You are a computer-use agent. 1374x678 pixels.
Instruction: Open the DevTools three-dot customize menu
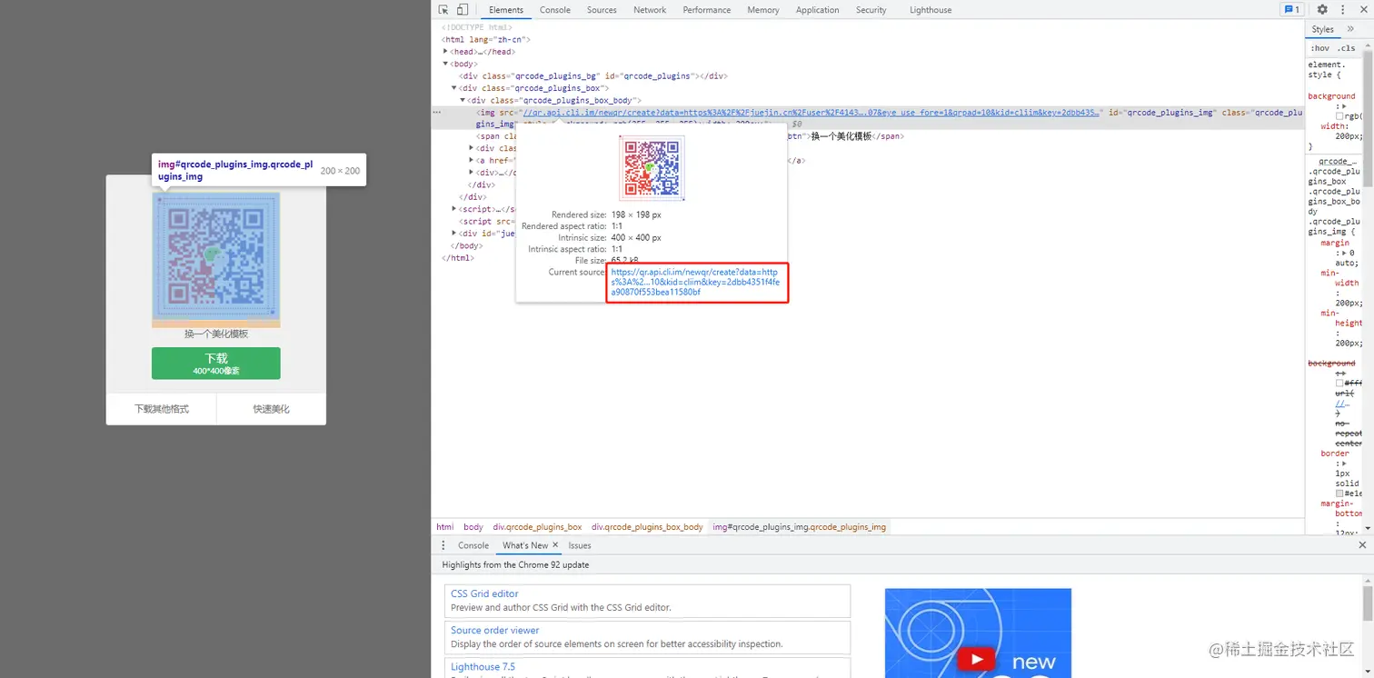tap(1342, 10)
